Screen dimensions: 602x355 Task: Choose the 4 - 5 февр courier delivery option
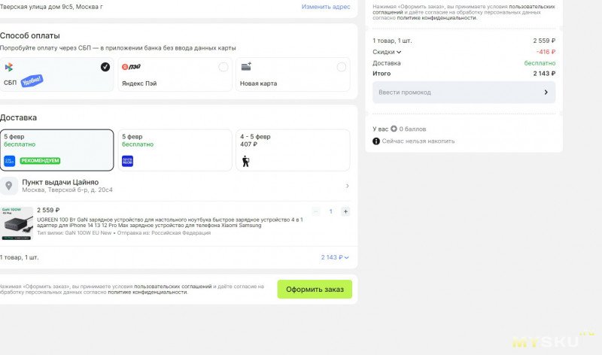coord(293,149)
